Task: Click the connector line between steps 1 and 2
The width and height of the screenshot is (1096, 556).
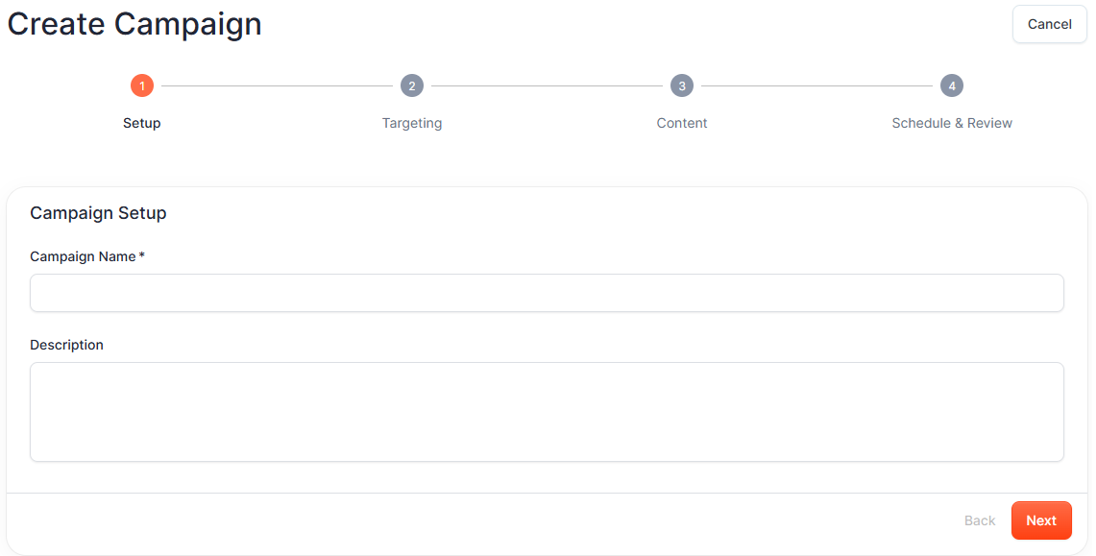Action: [277, 86]
